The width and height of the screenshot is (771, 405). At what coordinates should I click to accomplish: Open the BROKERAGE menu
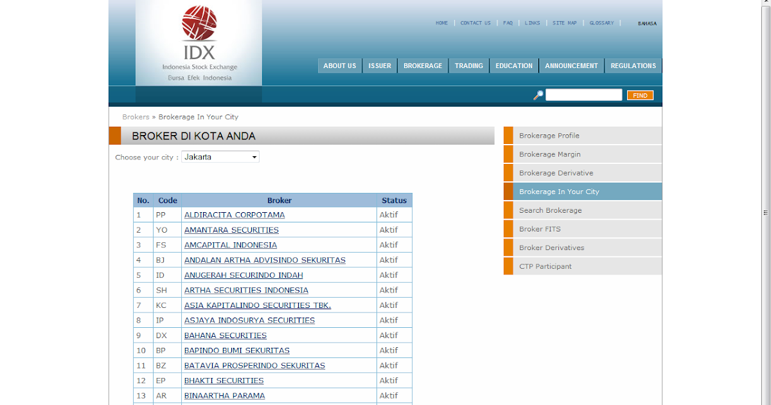coord(423,66)
